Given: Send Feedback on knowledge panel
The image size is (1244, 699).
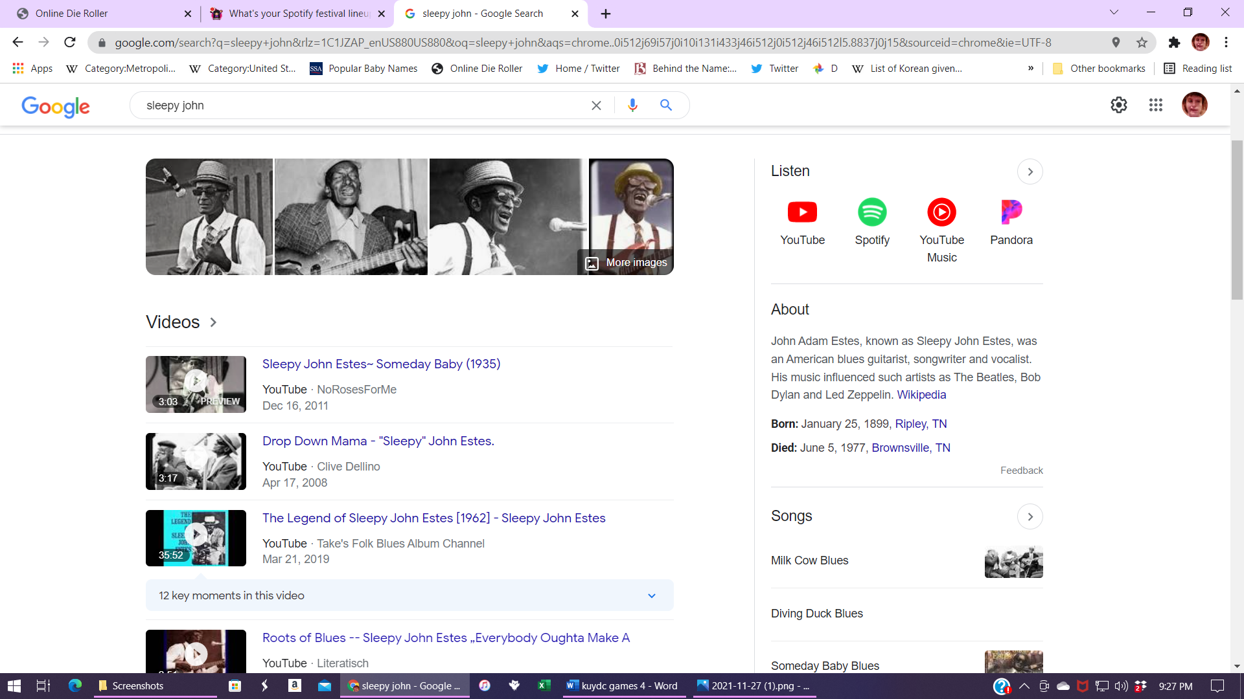Looking at the screenshot, I should [1021, 471].
